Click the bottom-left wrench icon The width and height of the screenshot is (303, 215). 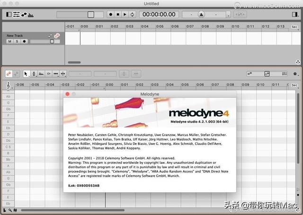coord(10,210)
